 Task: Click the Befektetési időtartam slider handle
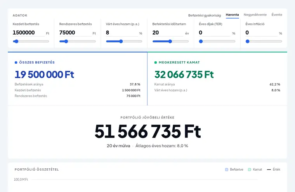170,42
